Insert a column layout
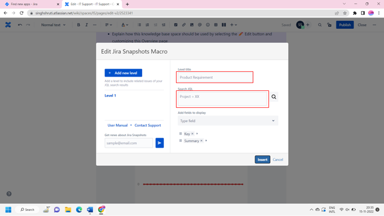 (x=224, y=25)
